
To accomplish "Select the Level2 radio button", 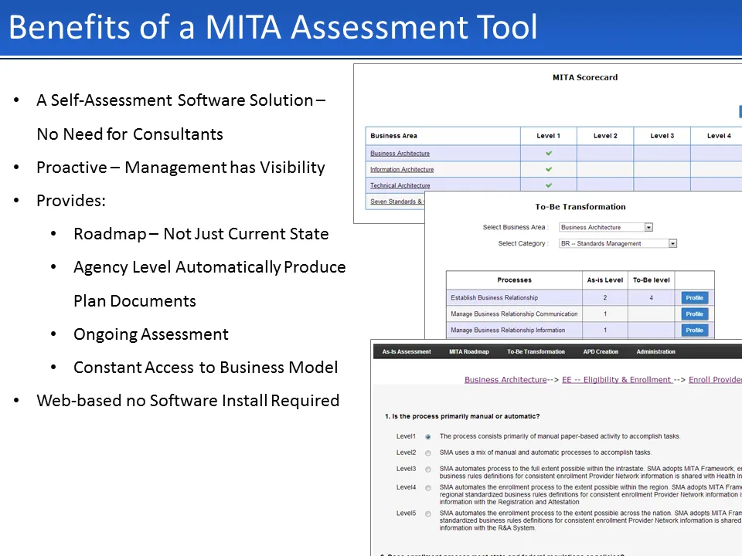I will pyautogui.click(x=427, y=453).
